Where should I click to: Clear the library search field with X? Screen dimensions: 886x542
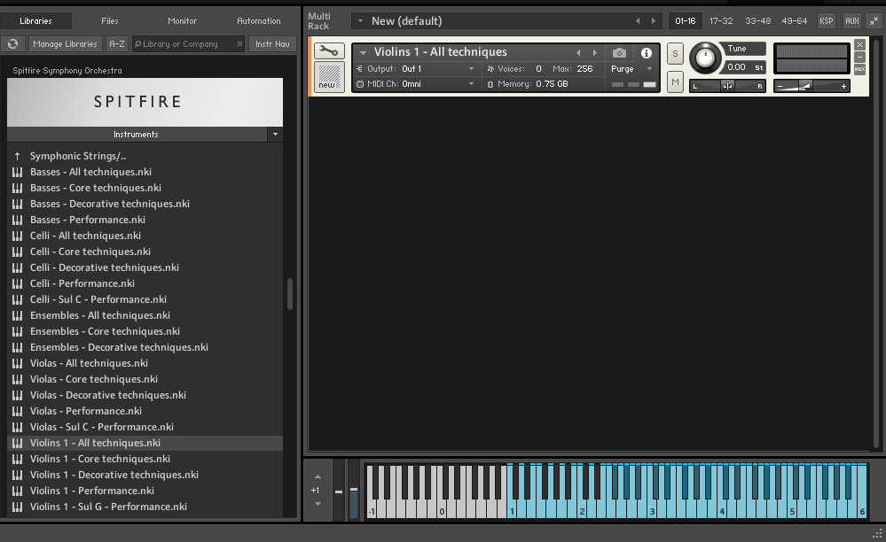click(239, 43)
